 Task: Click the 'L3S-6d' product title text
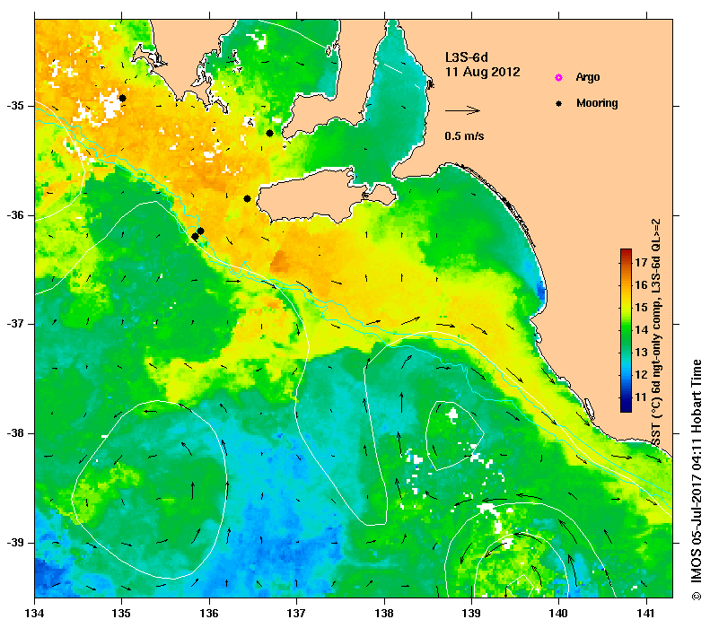coord(467,57)
